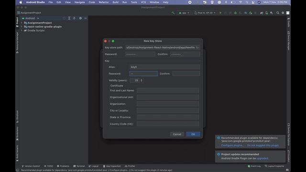Open Gradle tool window on right edge
Viewport: 306px width, 172px height.
(x=289, y=22)
